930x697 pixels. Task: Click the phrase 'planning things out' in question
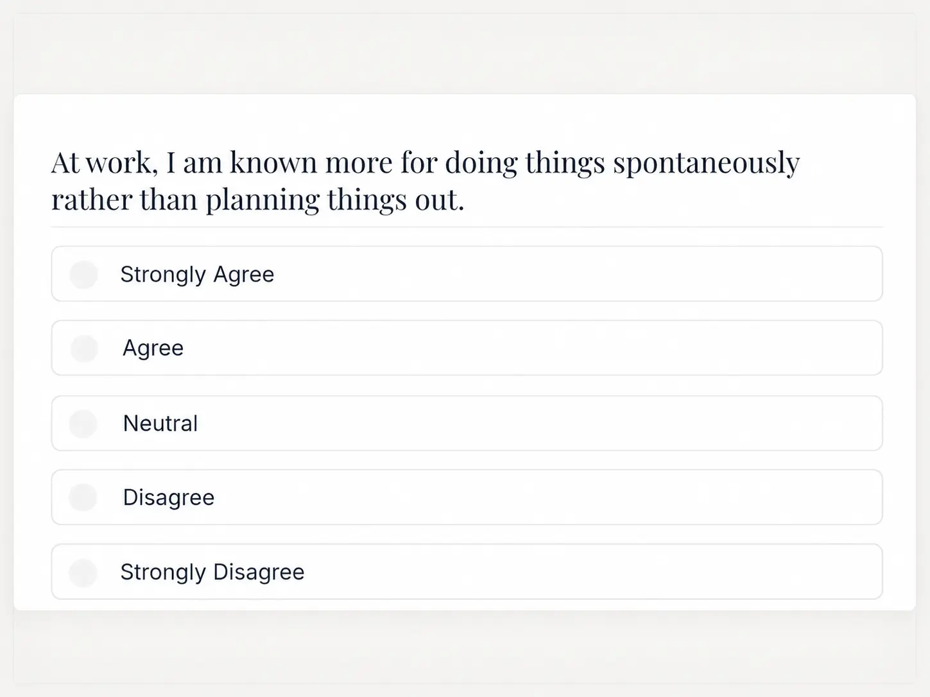point(334,200)
